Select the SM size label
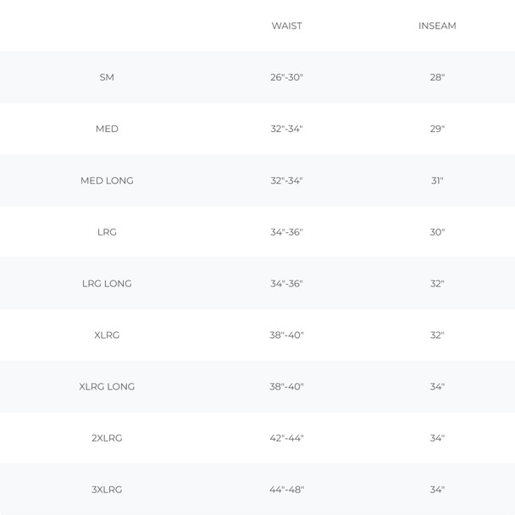The width and height of the screenshot is (515, 515). pos(107,77)
